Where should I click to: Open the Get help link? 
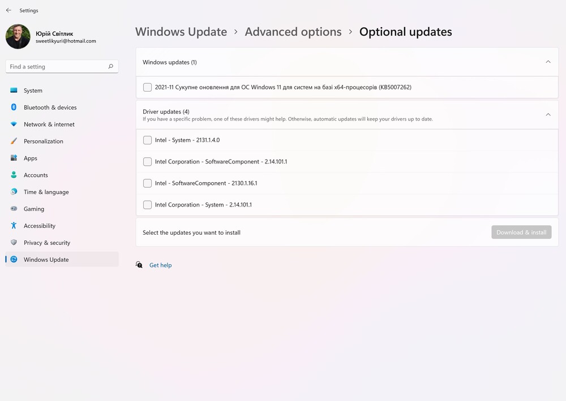click(x=160, y=265)
